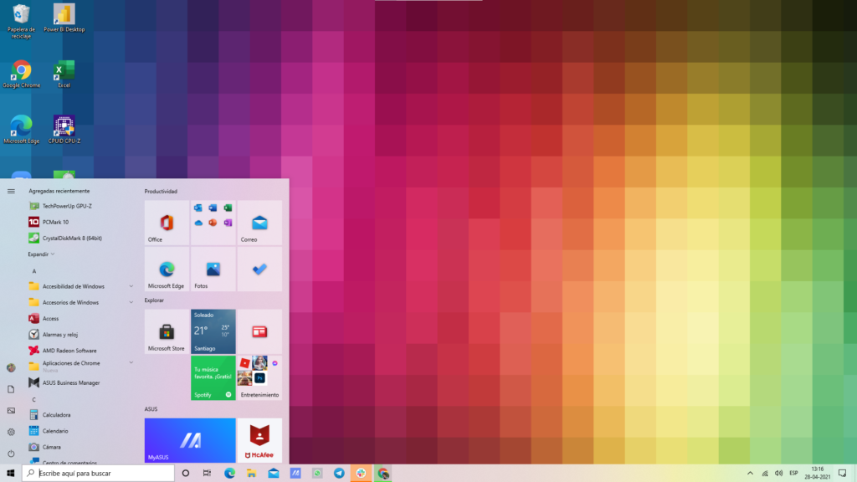Click Expandir under recently added apps
Viewport: 857px width, 482px height.
pyautogui.click(x=41, y=254)
